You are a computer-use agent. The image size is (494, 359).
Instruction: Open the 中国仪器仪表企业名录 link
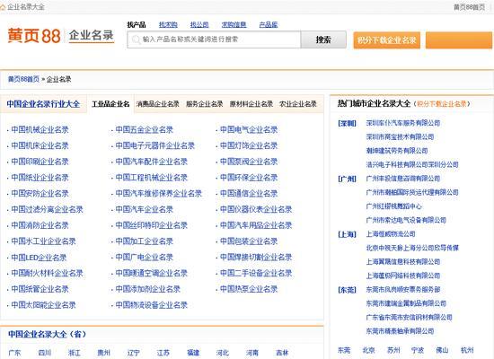tap(256, 209)
